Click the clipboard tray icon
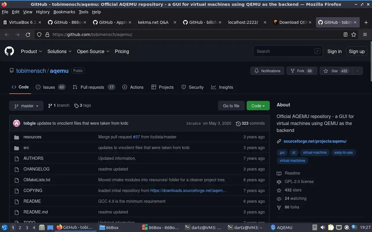Viewport: 372px width, 232px height. click(331, 227)
